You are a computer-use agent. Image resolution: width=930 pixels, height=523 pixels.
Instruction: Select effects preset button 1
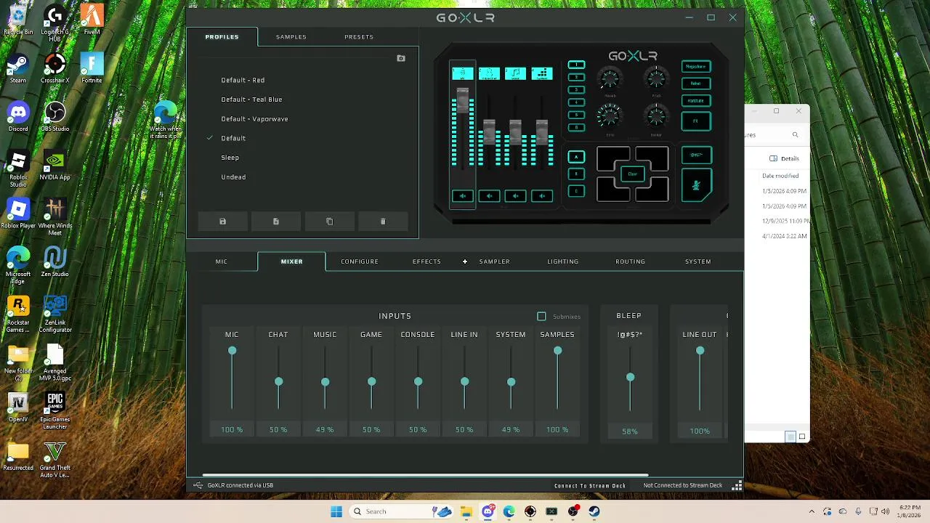tap(576, 65)
